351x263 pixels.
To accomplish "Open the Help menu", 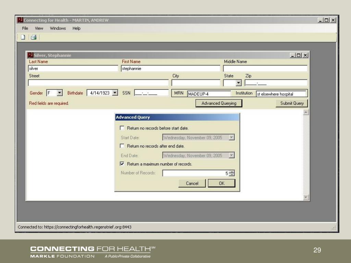I will click(76, 28).
